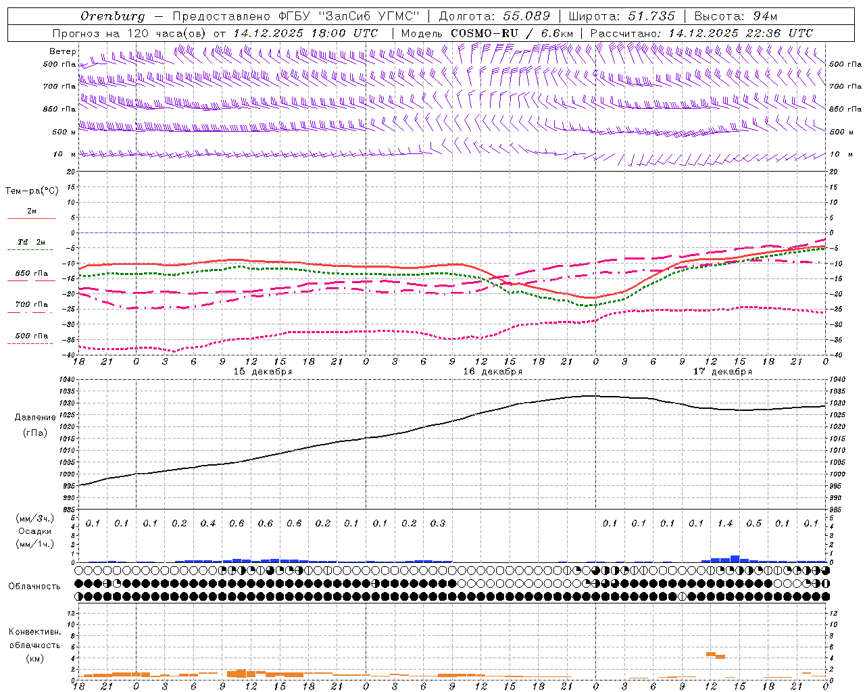865x692 pixels.
Task: Click the 'Давление' pressure panel label
Action: pos(35,418)
